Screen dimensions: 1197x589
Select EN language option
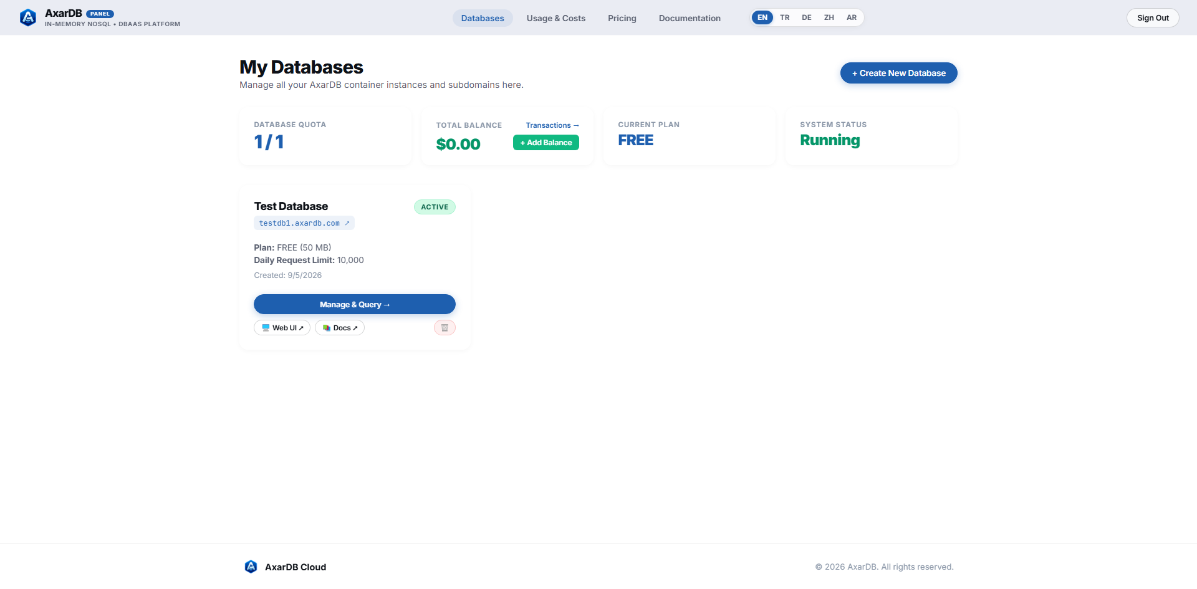[762, 17]
